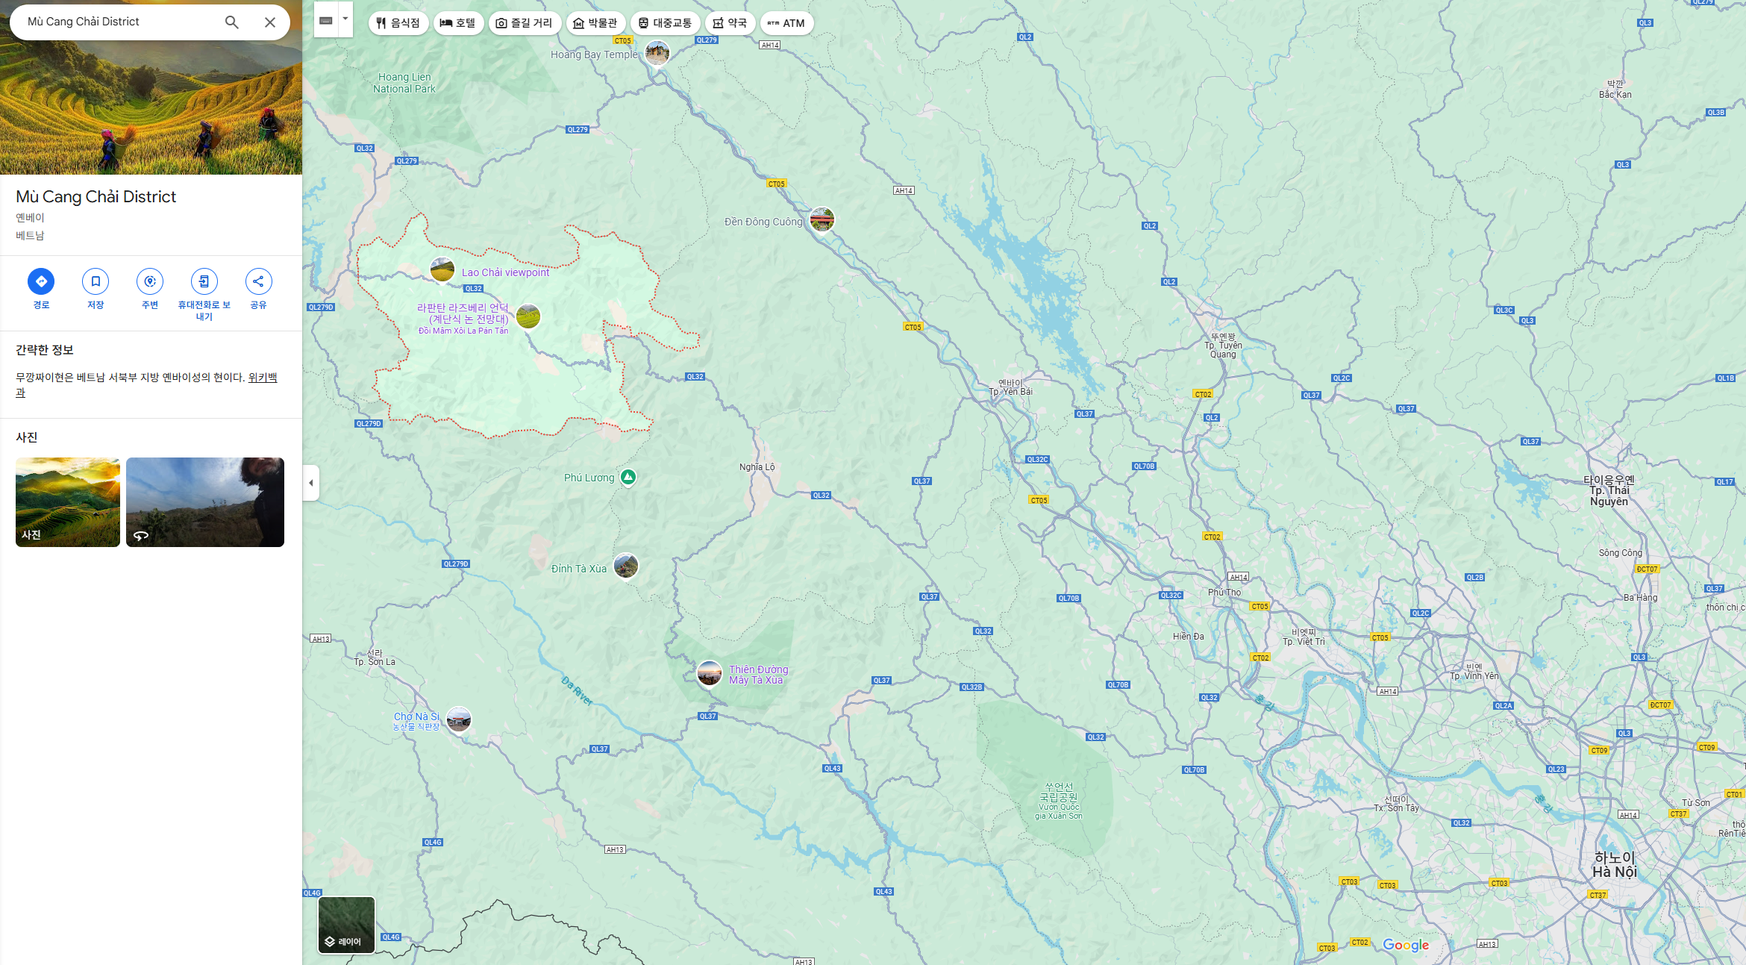
Task: Click the keyboard input tool icon
Action: pyautogui.click(x=326, y=21)
